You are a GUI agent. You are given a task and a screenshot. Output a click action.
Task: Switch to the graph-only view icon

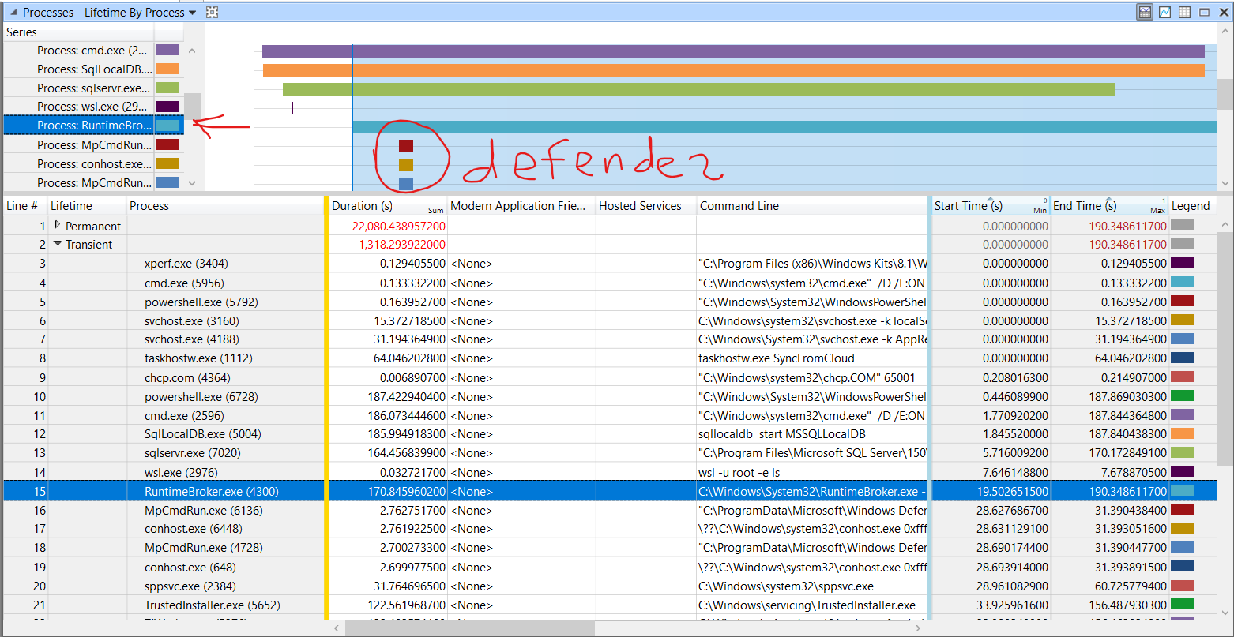coord(1164,12)
